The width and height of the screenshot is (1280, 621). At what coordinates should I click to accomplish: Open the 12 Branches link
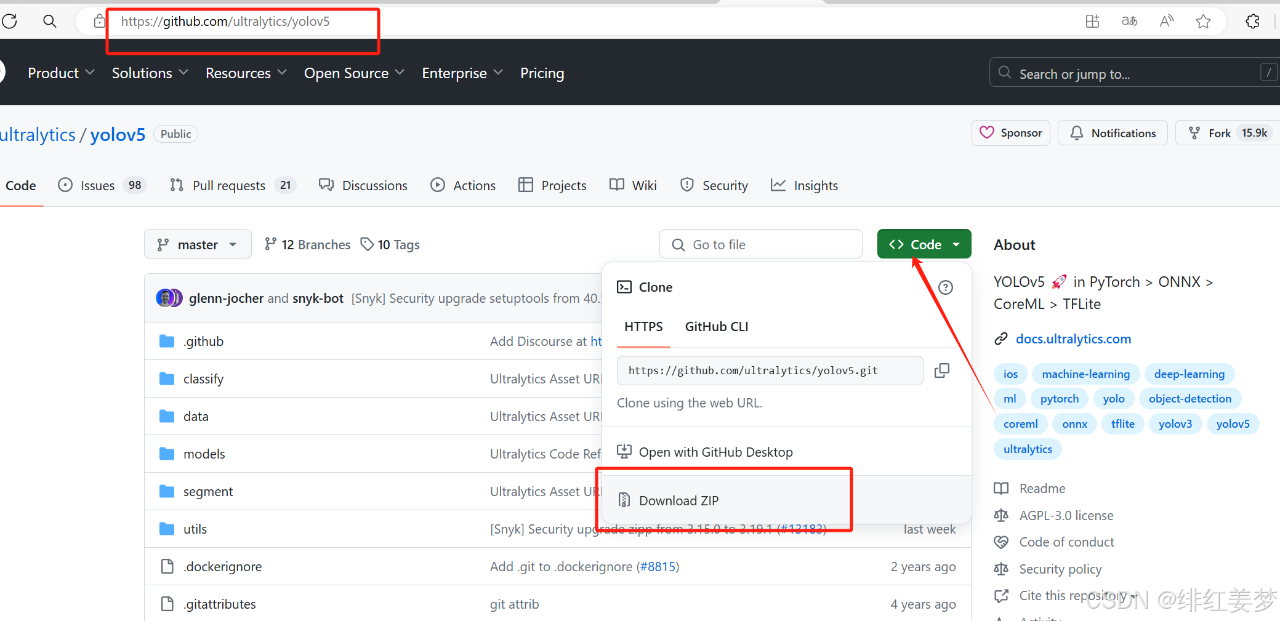tap(307, 244)
